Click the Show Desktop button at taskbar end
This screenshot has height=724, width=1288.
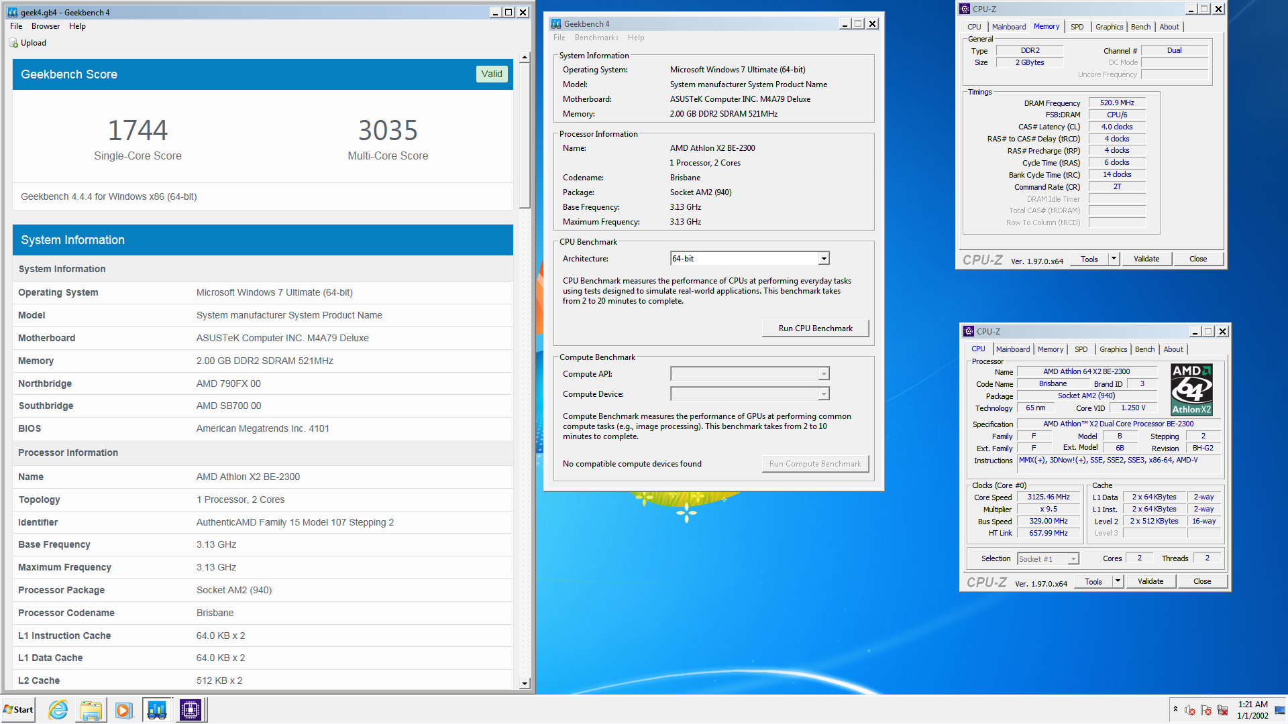(1281, 710)
